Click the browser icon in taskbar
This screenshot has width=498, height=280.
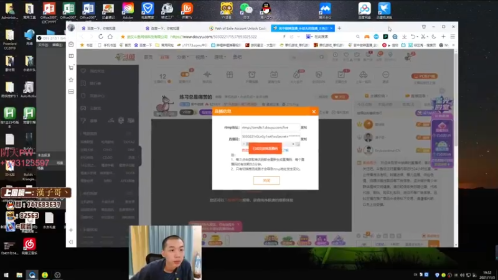click(32, 275)
